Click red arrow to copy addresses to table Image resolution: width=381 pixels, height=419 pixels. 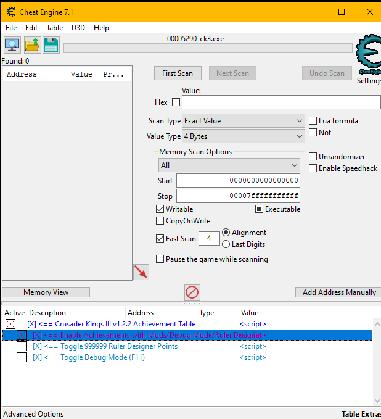pos(141,272)
